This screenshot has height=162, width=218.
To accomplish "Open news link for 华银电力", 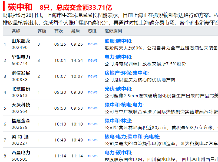I will click(93, 60).
